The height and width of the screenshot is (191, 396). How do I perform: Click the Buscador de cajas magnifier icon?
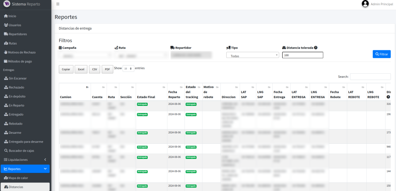(6, 151)
